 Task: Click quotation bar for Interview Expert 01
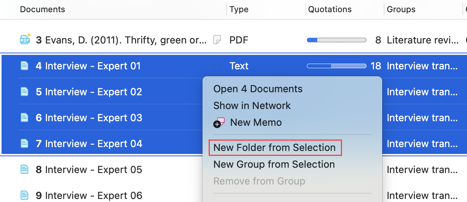[x=336, y=66]
